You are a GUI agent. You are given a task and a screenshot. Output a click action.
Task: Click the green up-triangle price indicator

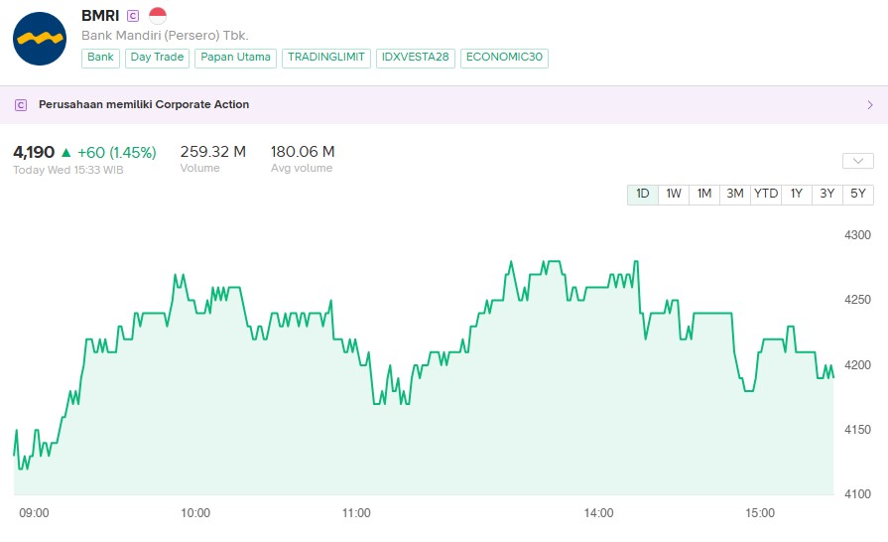pos(66,152)
